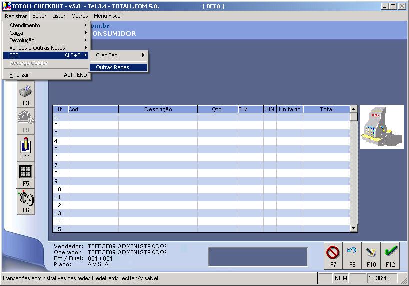Click the F5 grid icon button

point(26,175)
